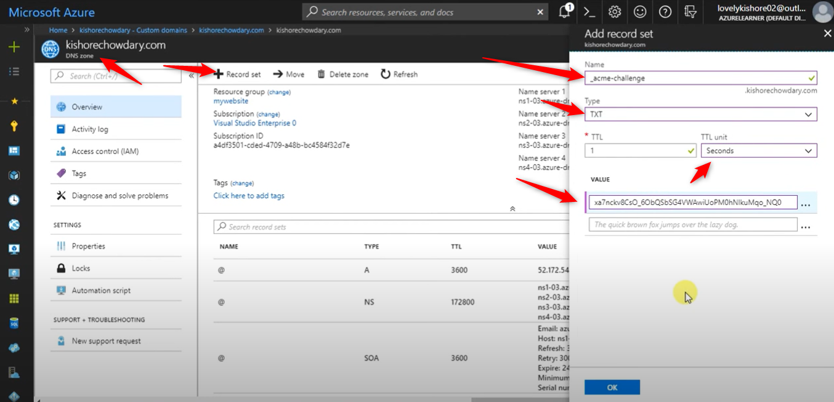Click change next to Subscription
The image size is (834, 402).
[x=268, y=115]
